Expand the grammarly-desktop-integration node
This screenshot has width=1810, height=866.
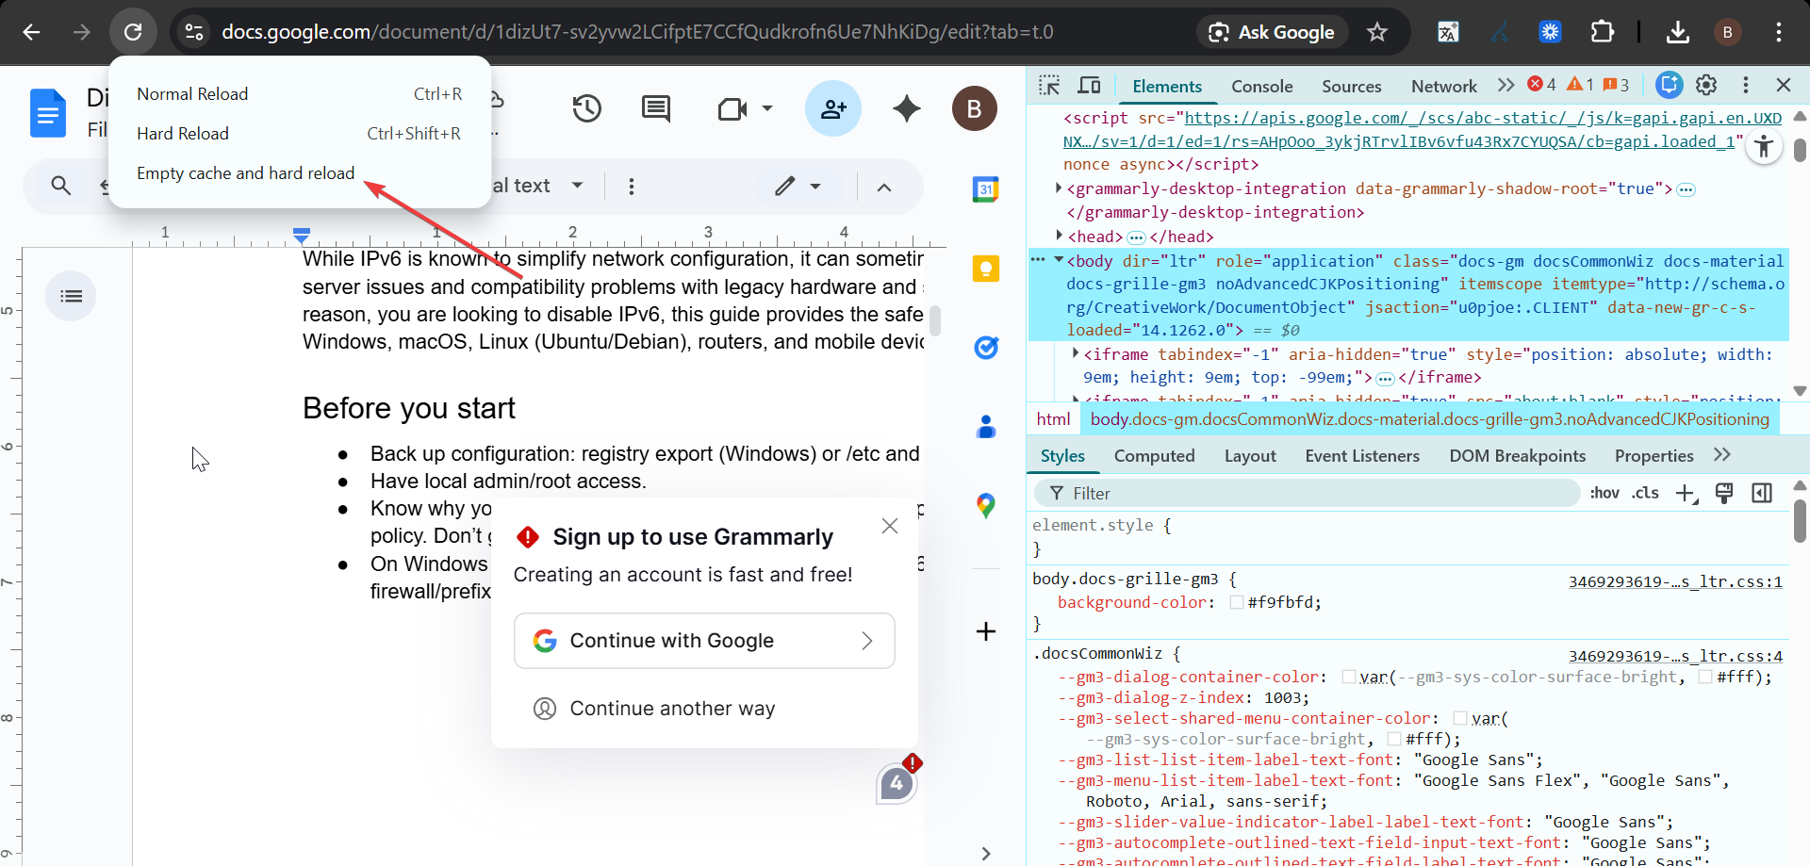click(x=1058, y=188)
